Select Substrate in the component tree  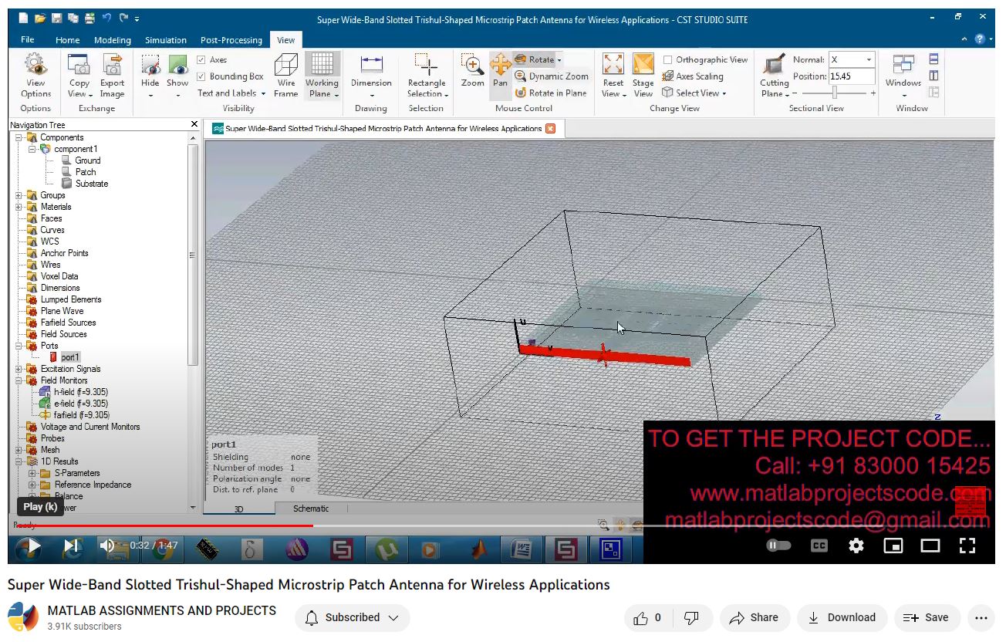click(x=91, y=184)
